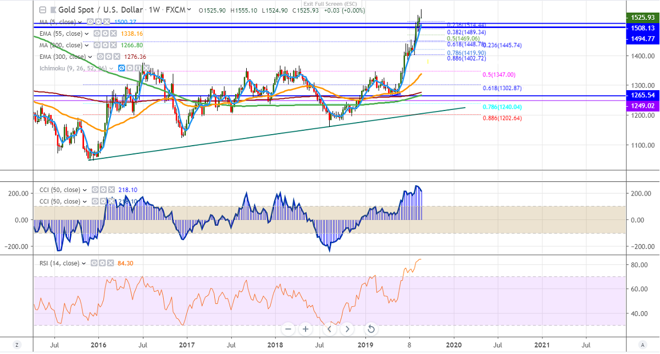Select the 1525.93 current price label
Image resolution: width=660 pixels, height=354 pixels.
(x=642, y=18)
